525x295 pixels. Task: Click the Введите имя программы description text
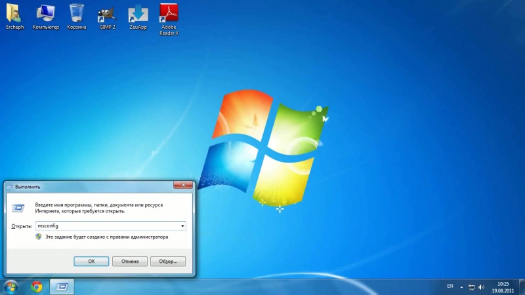click(99, 208)
